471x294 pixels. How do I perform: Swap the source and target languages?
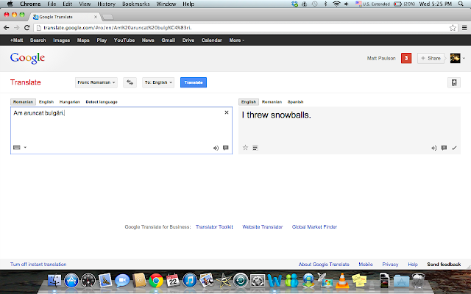(130, 82)
